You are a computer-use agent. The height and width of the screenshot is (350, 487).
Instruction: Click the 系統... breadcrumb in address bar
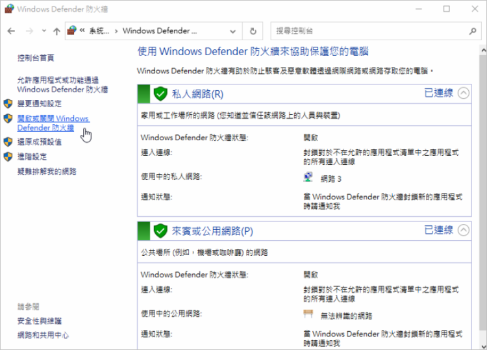coord(99,31)
